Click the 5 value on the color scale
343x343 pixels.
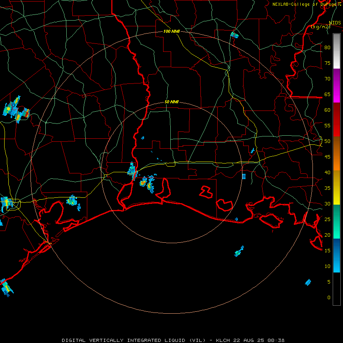coord(329,282)
